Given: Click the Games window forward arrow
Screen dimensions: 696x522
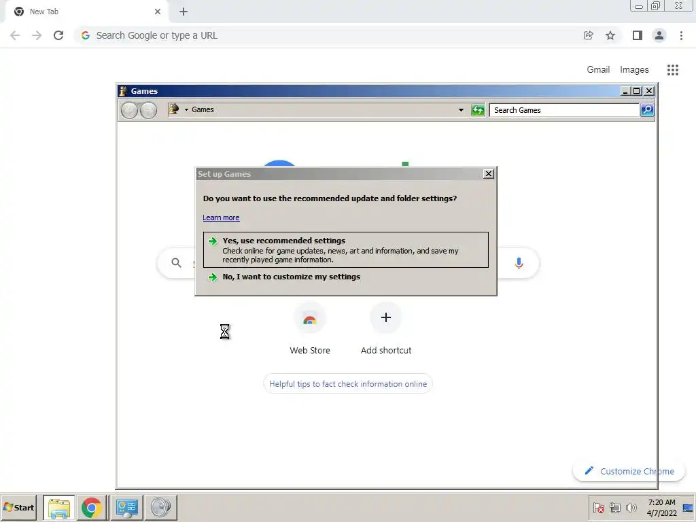Looking at the screenshot, I should pos(148,110).
